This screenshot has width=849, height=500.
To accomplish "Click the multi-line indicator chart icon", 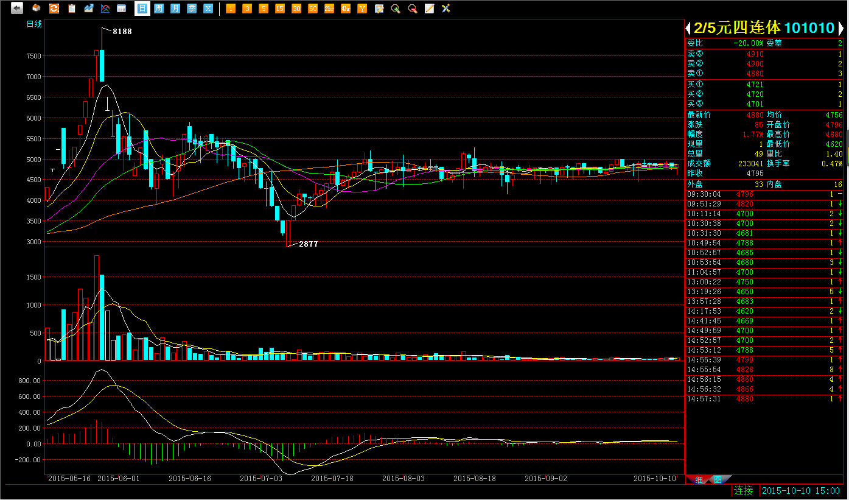I will [105, 9].
